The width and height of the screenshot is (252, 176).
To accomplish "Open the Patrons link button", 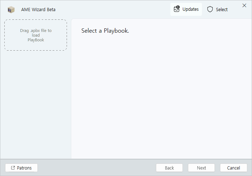I will click(x=21, y=168).
